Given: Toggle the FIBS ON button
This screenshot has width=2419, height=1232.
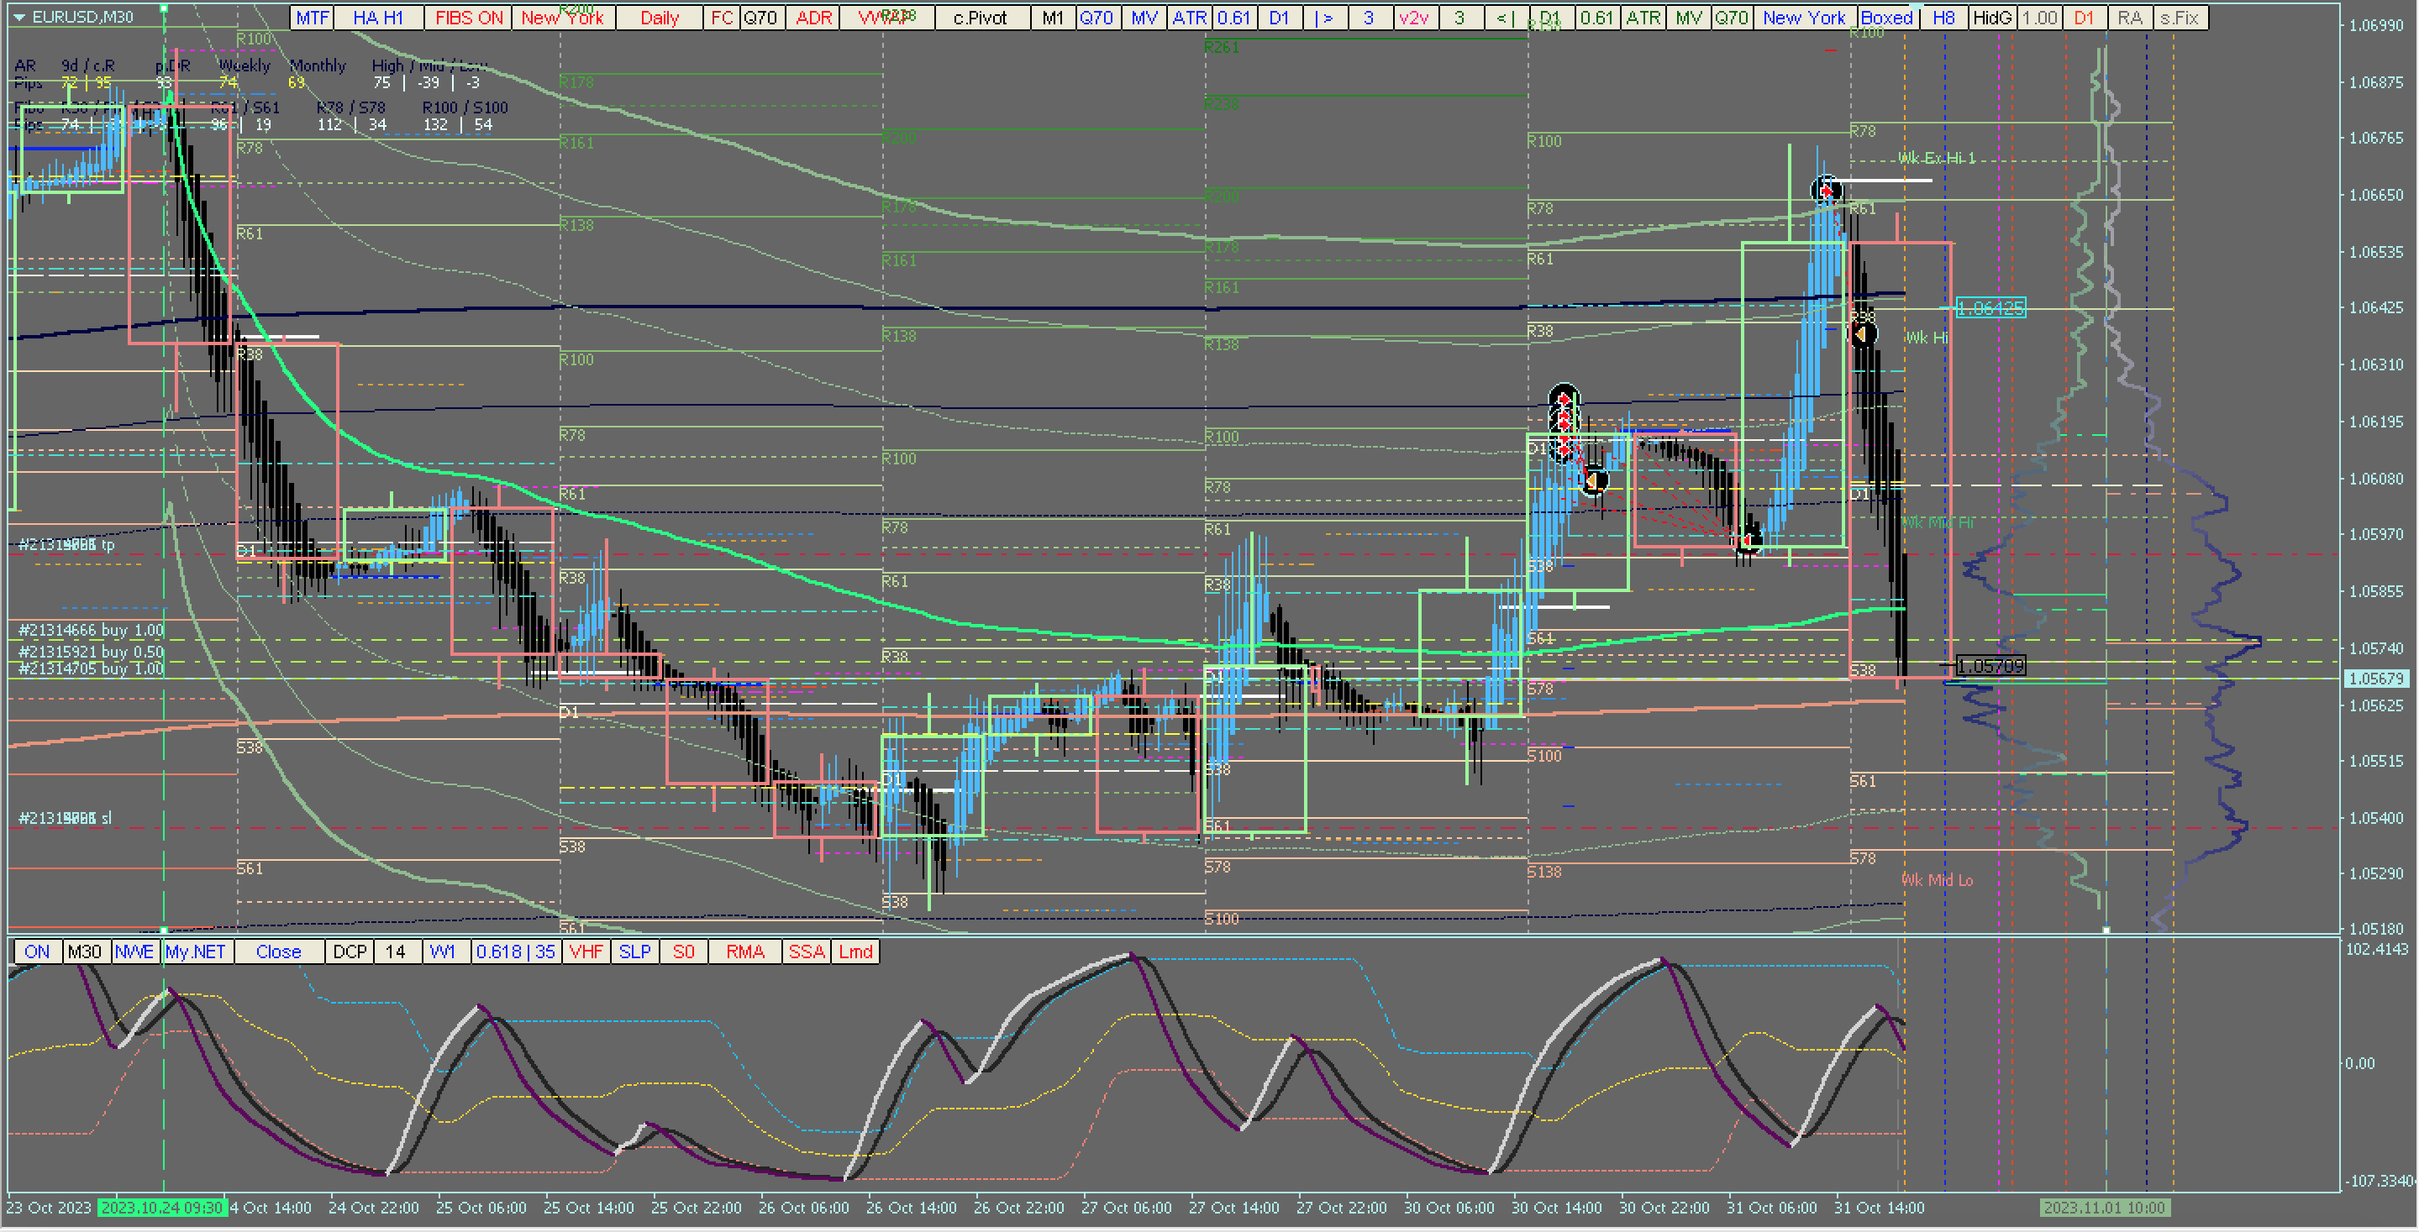Looking at the screenshot, I should point(469,18).
